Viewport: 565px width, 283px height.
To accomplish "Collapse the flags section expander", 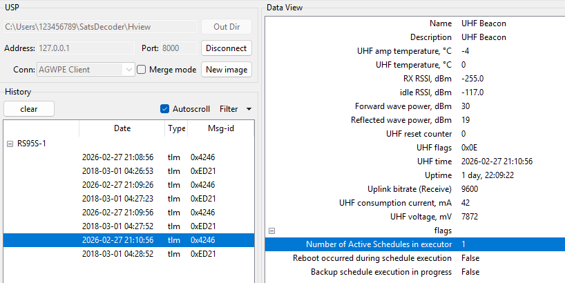I will (x=272, y=231).
